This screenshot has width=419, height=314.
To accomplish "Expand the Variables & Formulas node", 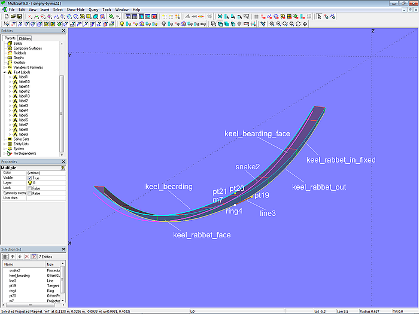I will [x=4, y=68].
